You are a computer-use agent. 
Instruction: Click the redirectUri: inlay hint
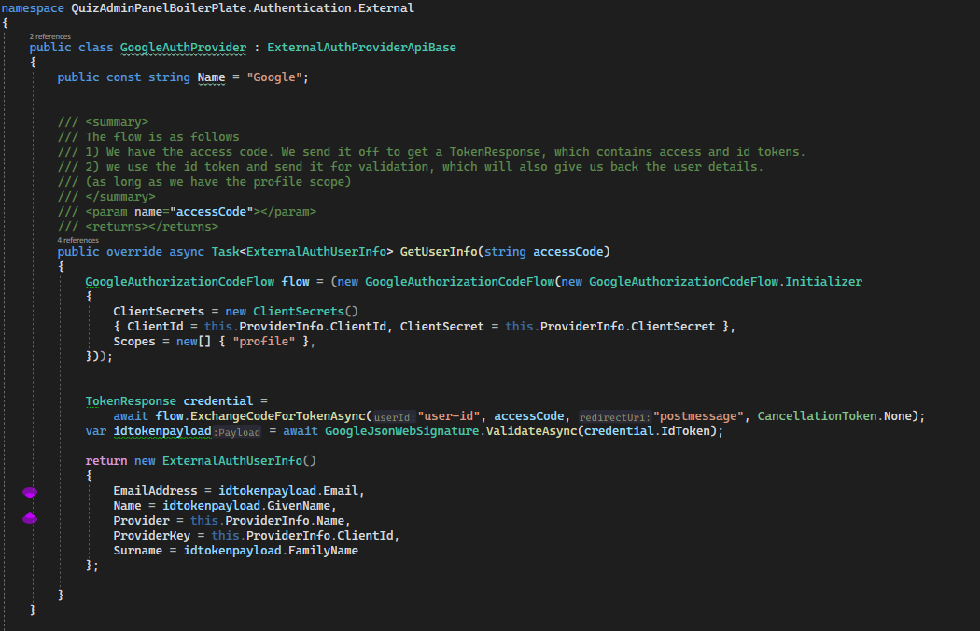(615, 417)
